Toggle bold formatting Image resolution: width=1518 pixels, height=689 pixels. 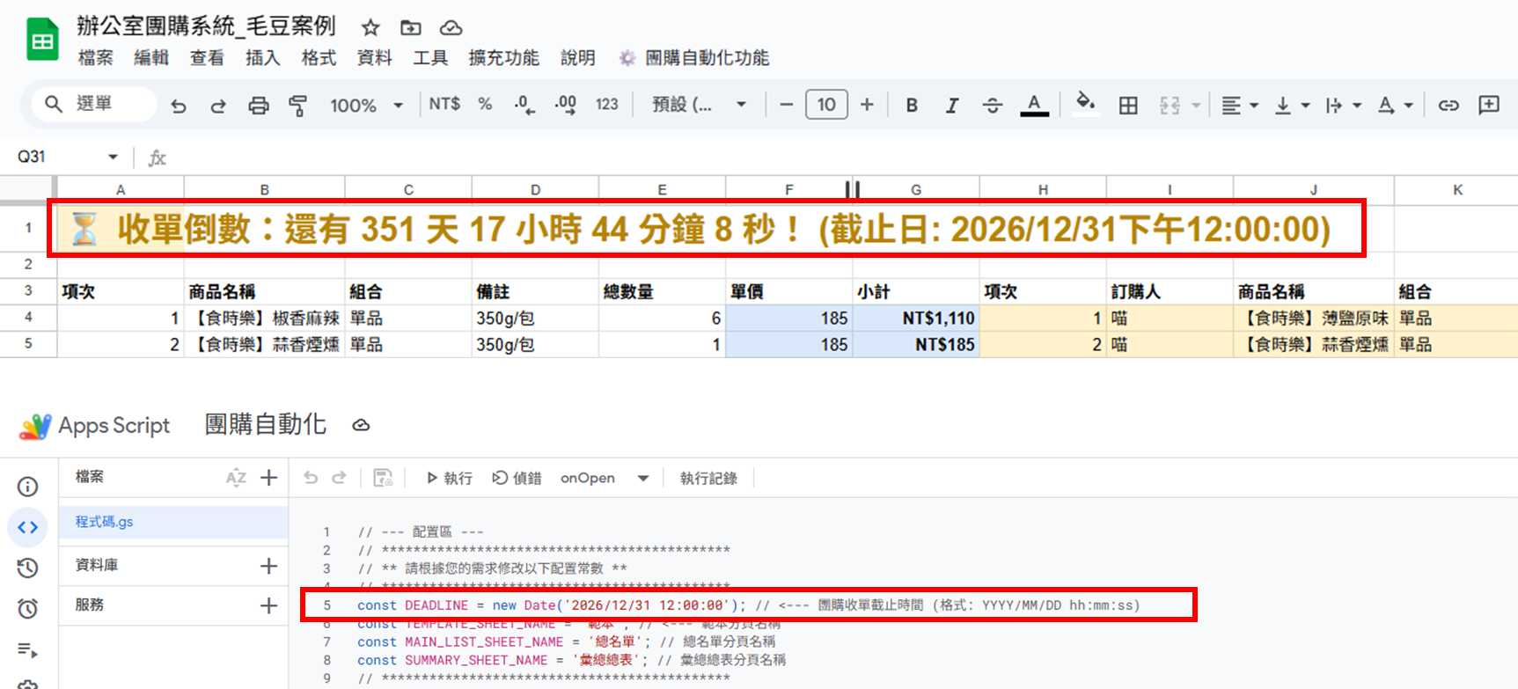click(912, 106)
